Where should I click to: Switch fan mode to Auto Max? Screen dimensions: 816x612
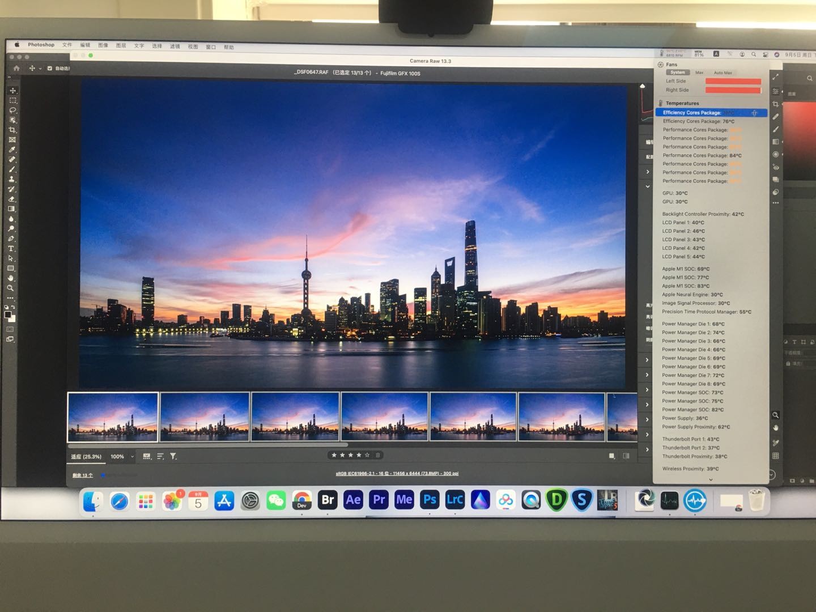click(x=722, y=73)
